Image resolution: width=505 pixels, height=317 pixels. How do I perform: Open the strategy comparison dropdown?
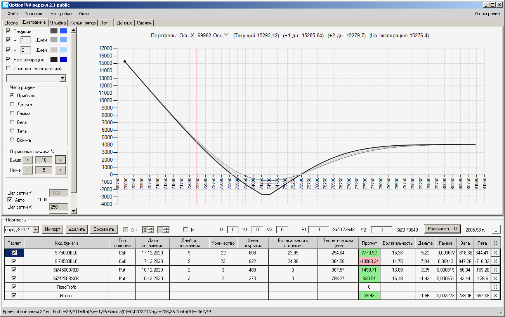coord(63,78)
